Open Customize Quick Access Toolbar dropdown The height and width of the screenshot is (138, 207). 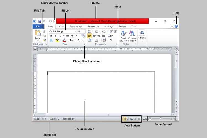55,21
